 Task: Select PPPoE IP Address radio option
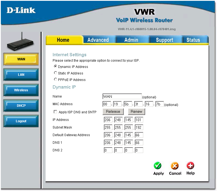(55, 79)
